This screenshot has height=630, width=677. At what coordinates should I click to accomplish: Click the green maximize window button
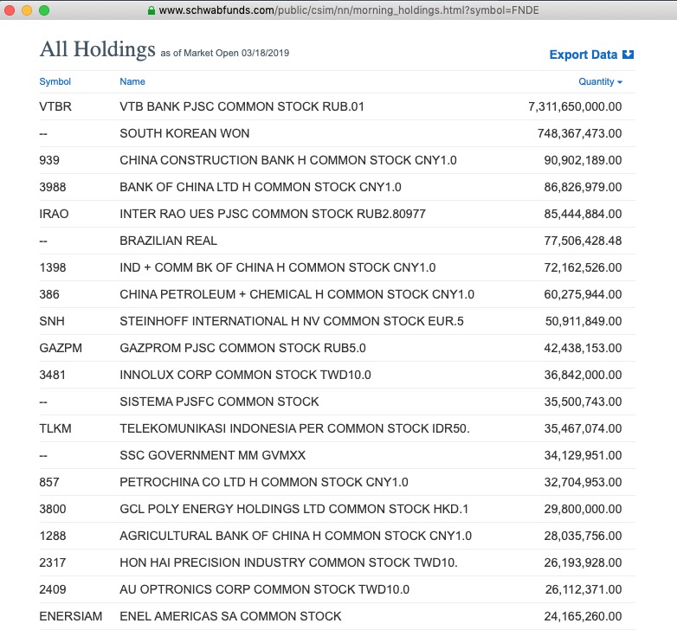44,10
